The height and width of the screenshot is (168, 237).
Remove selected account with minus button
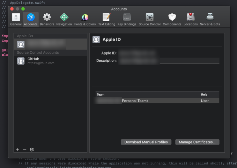[25, 150]
